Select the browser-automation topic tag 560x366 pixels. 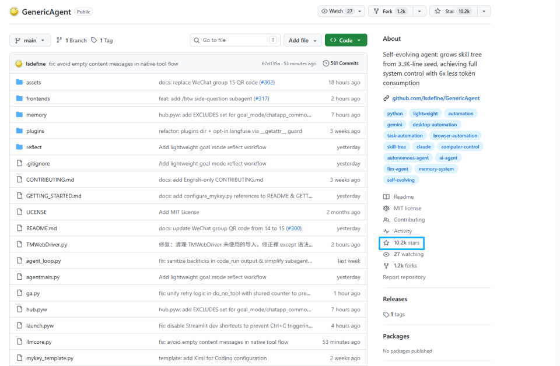[x=455, y=136]
